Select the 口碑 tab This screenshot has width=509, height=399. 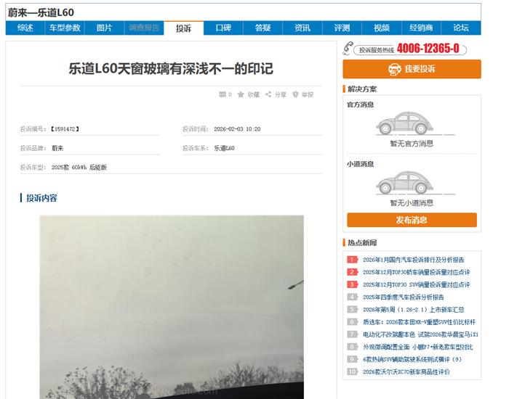click(223, 28)
